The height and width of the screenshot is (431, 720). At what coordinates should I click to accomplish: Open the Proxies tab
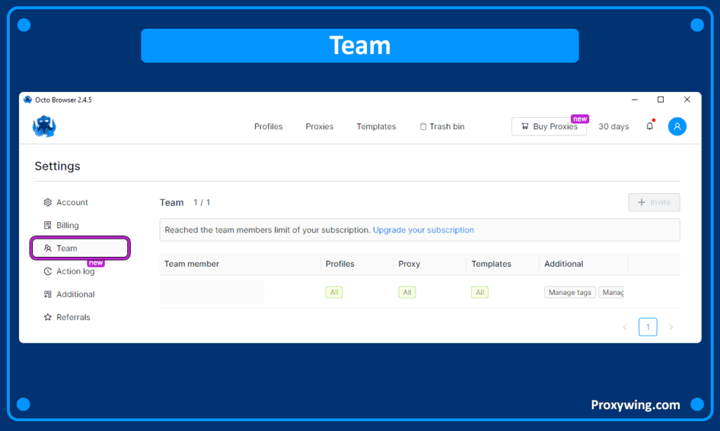click(x=319, y=126)
